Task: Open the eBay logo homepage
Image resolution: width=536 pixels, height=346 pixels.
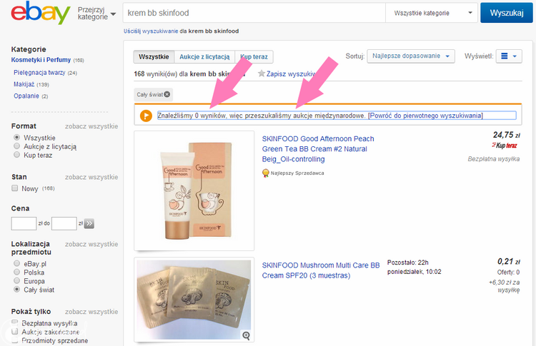Action: coord(40,13)
